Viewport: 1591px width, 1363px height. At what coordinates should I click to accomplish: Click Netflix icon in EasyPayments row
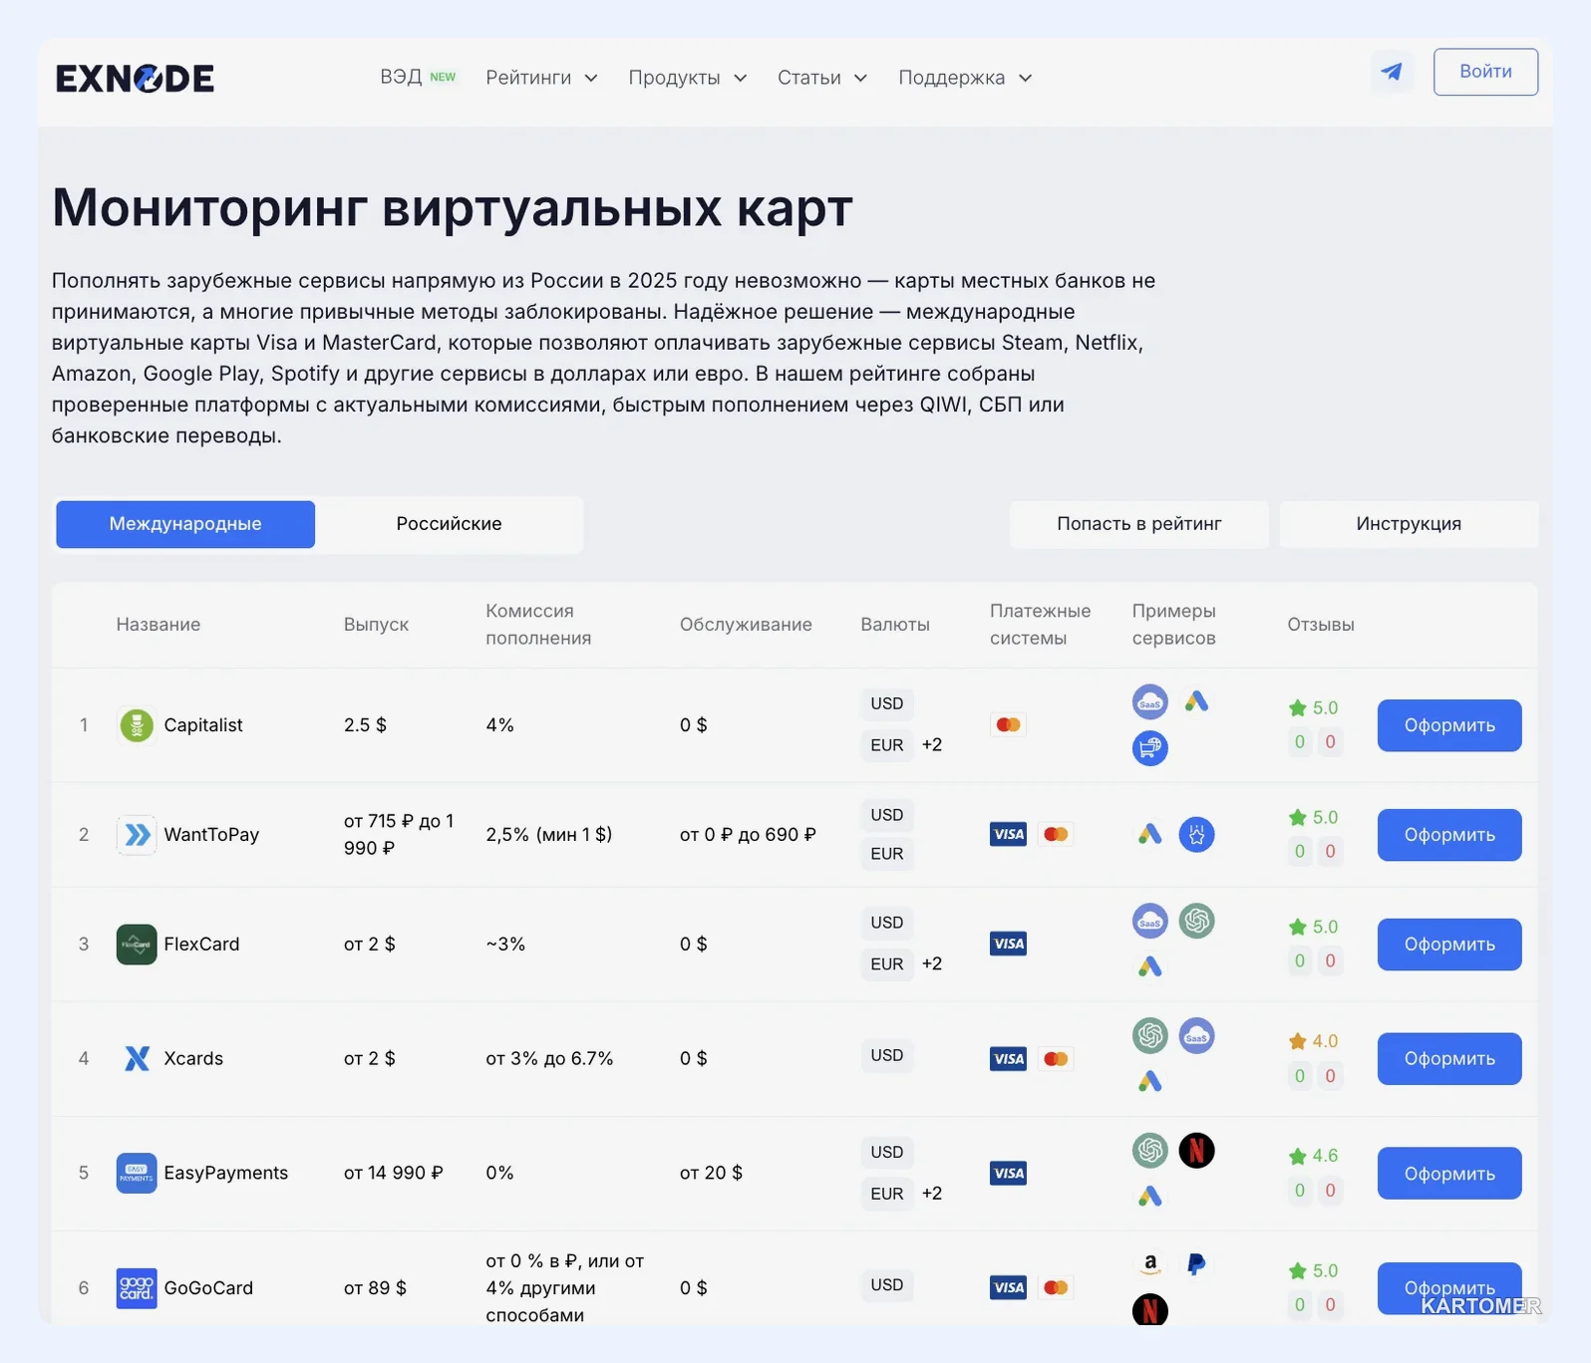click(x=1196, y=1151)
